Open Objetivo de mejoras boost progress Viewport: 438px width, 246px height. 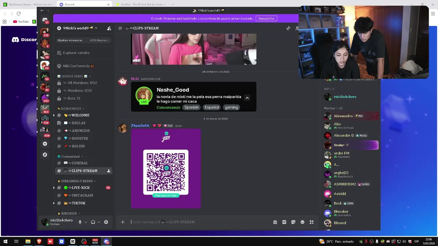coord(83,40)
